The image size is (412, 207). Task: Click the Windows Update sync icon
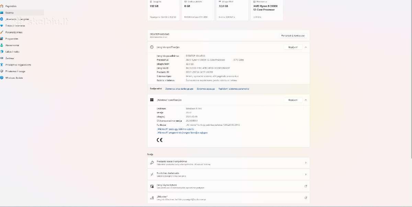point(2,78)
